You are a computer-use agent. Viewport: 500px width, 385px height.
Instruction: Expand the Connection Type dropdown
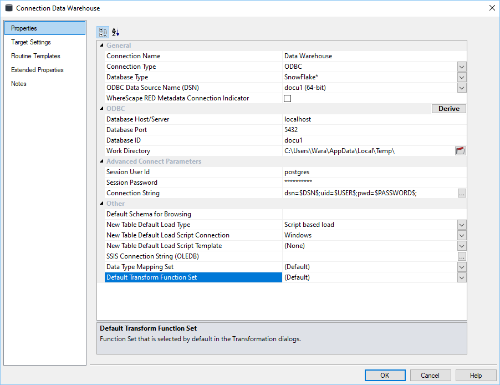point(462,67)
